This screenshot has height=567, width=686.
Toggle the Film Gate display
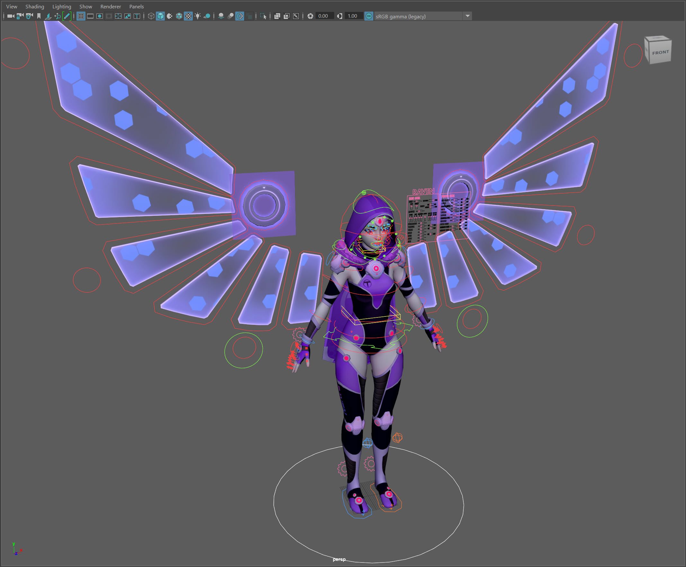(x=90, y=16)
